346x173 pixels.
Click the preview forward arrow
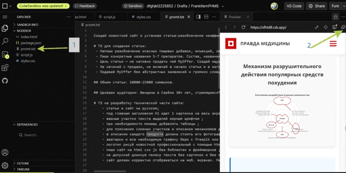pyautogui.click(x=234, y=27)
